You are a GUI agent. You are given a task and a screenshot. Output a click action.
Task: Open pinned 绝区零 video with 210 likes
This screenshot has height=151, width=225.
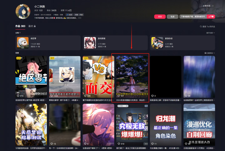(x=31, y=77)
